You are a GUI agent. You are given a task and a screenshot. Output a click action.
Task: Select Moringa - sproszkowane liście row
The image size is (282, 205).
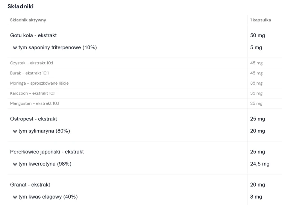pyautogui.click(x=39, y=83)
